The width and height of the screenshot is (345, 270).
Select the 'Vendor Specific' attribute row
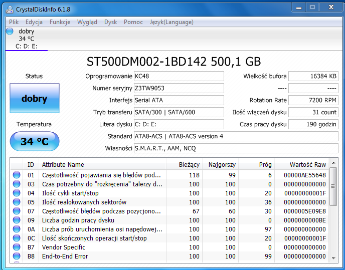coord(169,247)
